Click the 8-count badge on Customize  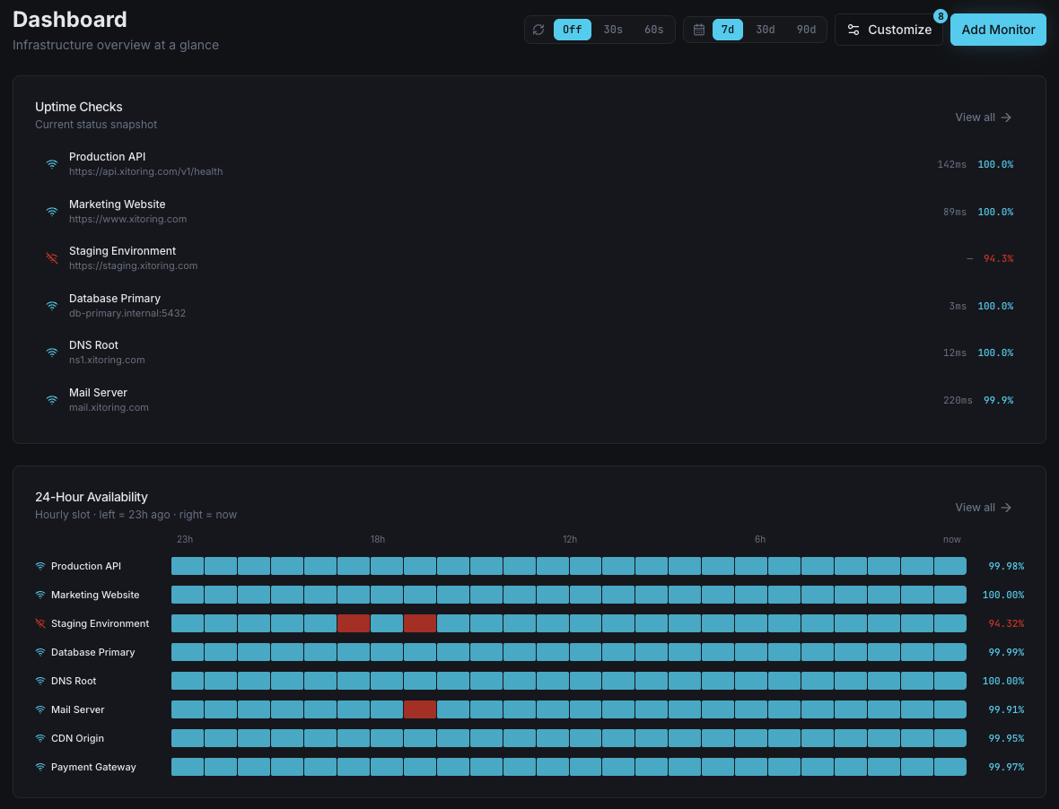click(940, 15)
